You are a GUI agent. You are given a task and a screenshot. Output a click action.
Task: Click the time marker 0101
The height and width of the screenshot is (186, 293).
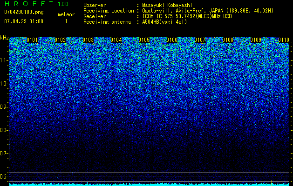coord(32,40)
